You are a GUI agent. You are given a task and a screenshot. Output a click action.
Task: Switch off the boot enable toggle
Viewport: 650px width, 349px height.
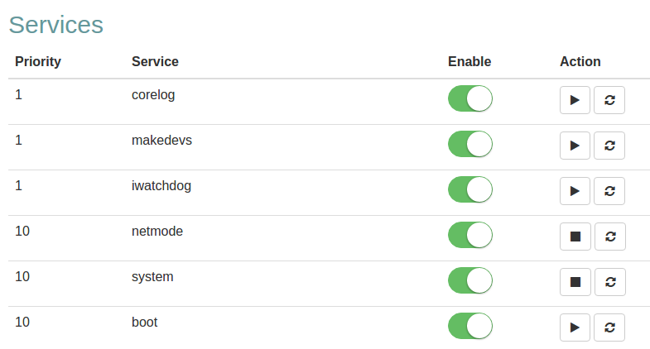pos(469,326)
